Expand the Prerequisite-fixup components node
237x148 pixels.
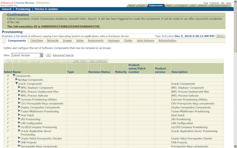[x=19, y=146]
